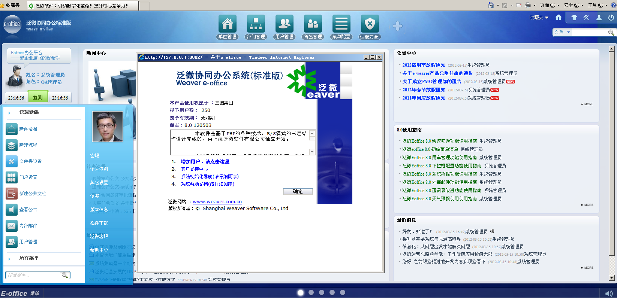Click the audio icon beside 好的，知道了 message

pos(492,231)
